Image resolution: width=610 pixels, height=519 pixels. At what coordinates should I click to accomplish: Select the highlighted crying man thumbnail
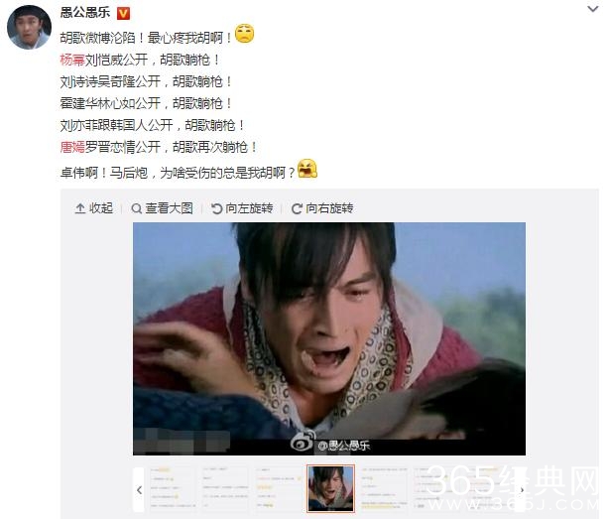(x=330, y=488)
